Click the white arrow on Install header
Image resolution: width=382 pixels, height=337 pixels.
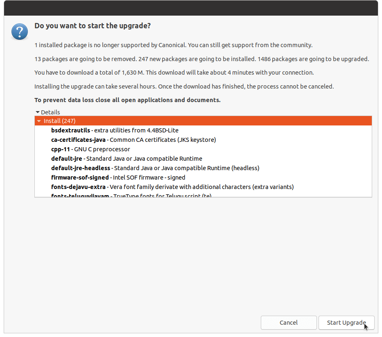click(39, 121)
